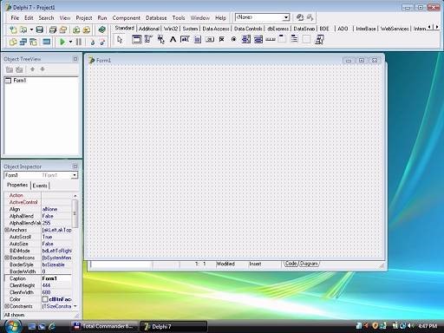Click the View Unit icon
The width and height of the screenshot is (444, 333).
click(13, 42)
